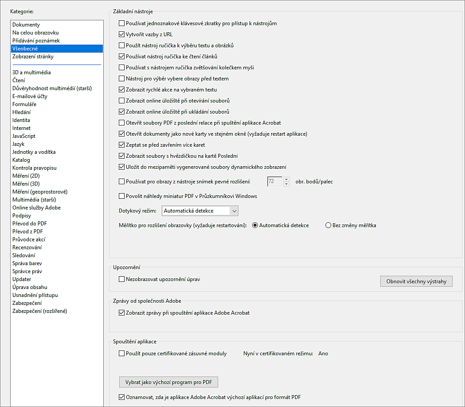Open the 'Dotykový režim' dropdown
The width and height of the screenshot is (465, 407).
200,211
